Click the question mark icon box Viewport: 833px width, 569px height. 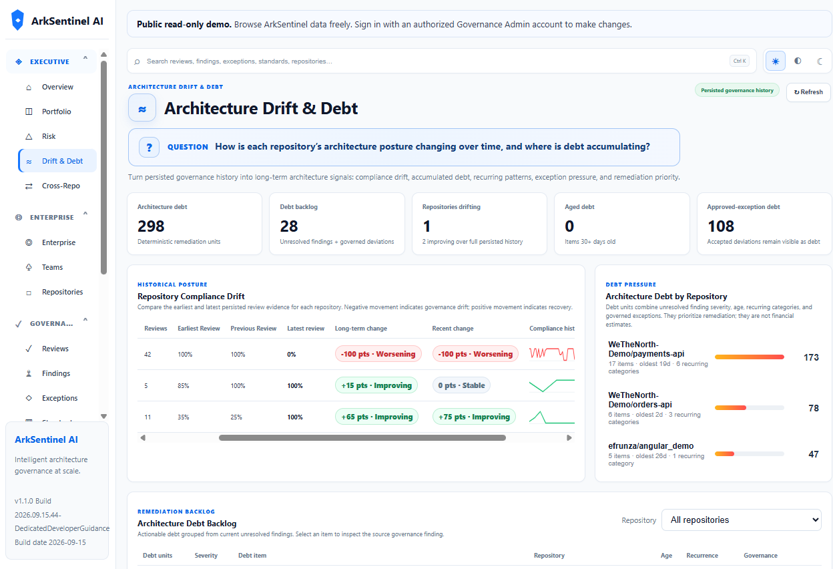point(149,147)
